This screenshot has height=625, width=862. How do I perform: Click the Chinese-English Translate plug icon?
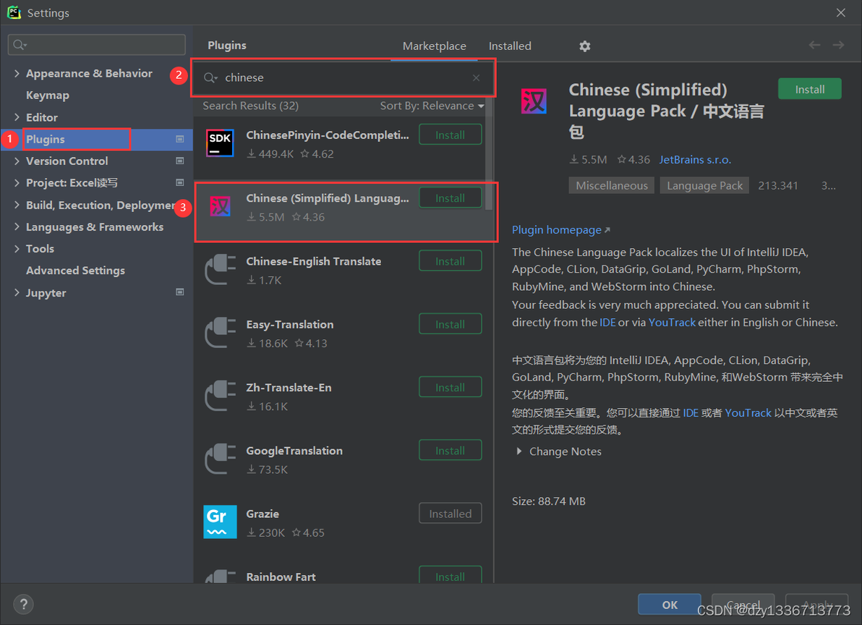(x=220, y=269)
